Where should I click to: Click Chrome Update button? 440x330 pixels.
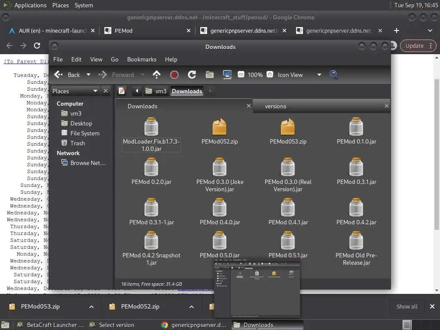[x=418, y=46]
